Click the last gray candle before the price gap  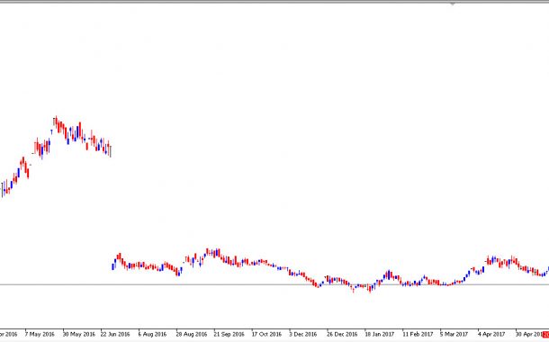click(x=111, y=151)
